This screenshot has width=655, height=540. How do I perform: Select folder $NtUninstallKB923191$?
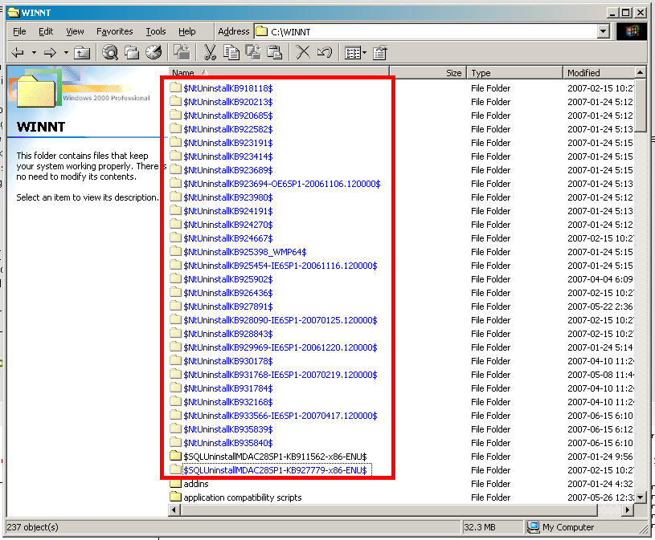coord(227,143)
